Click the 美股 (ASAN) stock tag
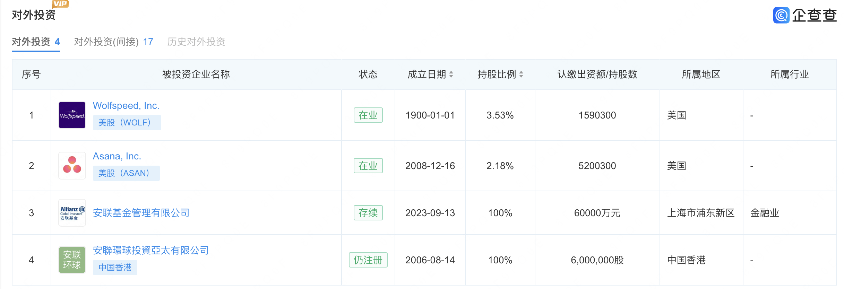Viewport: 844px width, 289px height. (x=126, y=173)
